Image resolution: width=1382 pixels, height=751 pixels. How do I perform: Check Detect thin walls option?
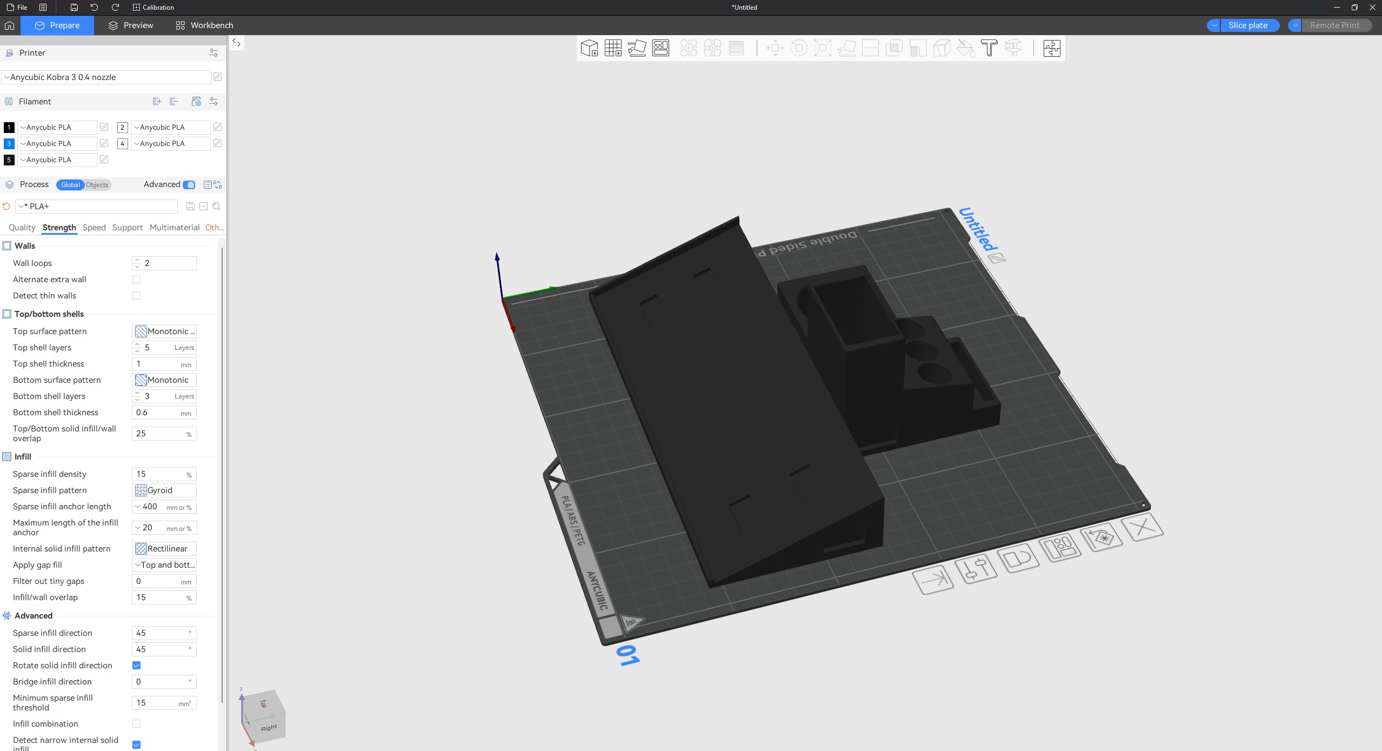pyautogui.click(x=136, y=296)
